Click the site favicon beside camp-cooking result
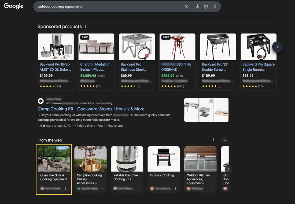This screenshot has width=295, height=204. pos(41,101)
